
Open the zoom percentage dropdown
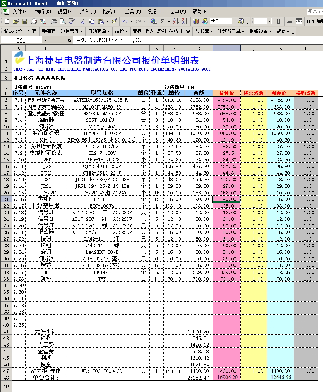point(234,21)
